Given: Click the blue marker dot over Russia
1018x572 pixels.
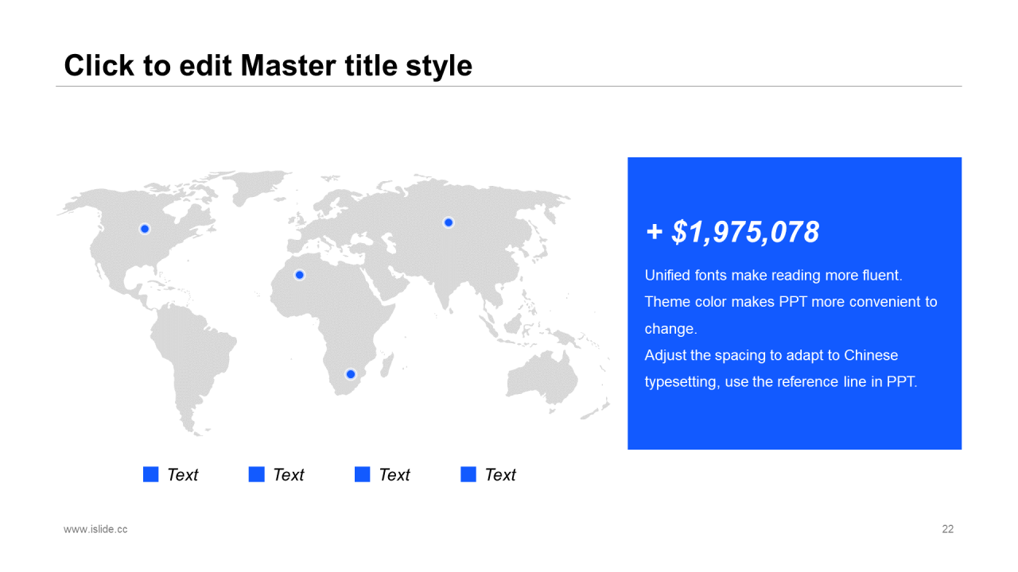Looking at the screenshot, I should tap(449, 222).
